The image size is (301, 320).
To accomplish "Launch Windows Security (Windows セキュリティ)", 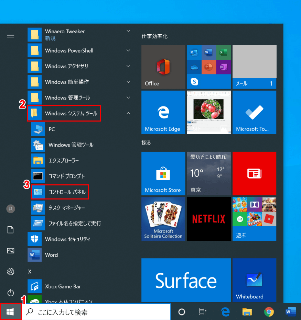I will pyautogui.click(x=80, y=239).
